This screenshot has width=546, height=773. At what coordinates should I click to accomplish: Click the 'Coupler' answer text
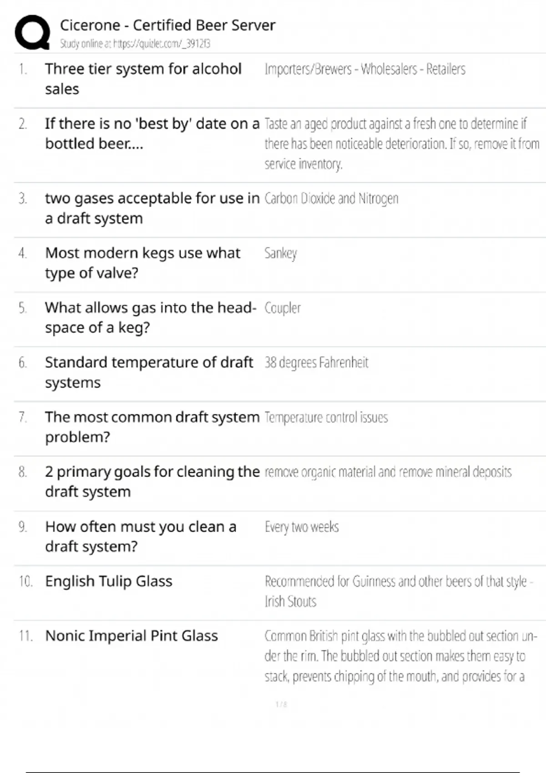[x=283, y=308]
